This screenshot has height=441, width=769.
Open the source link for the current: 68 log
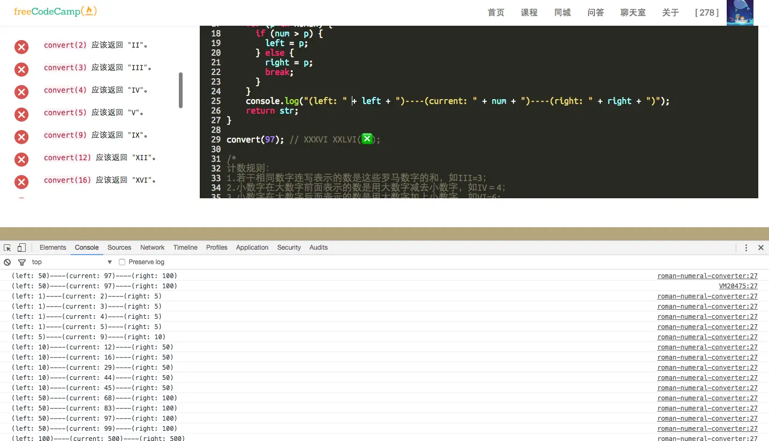pyautogui.click(x=707, y=398)
